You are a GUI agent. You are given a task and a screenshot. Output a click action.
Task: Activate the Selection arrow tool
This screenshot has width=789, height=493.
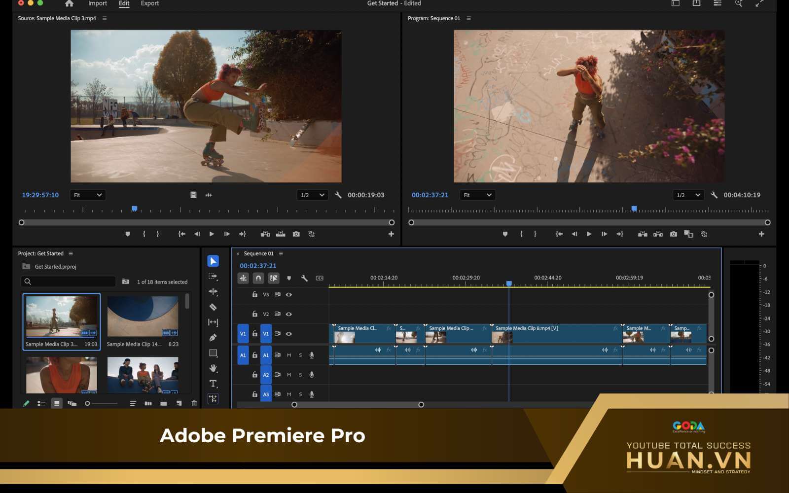[213, 261]
